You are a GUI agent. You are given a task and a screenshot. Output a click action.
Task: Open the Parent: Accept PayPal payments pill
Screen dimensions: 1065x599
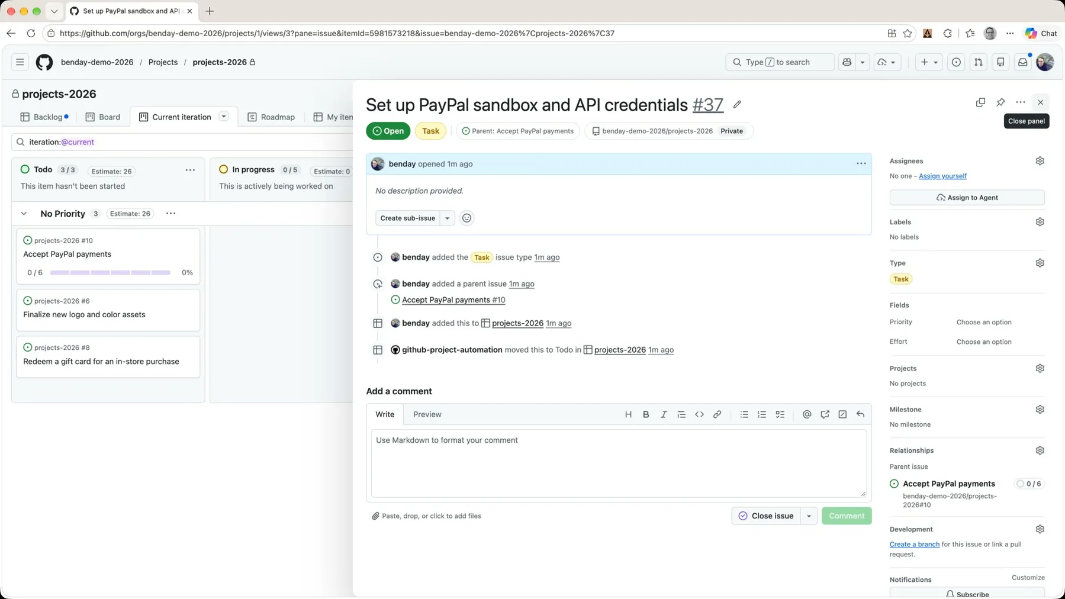point(517,131)
